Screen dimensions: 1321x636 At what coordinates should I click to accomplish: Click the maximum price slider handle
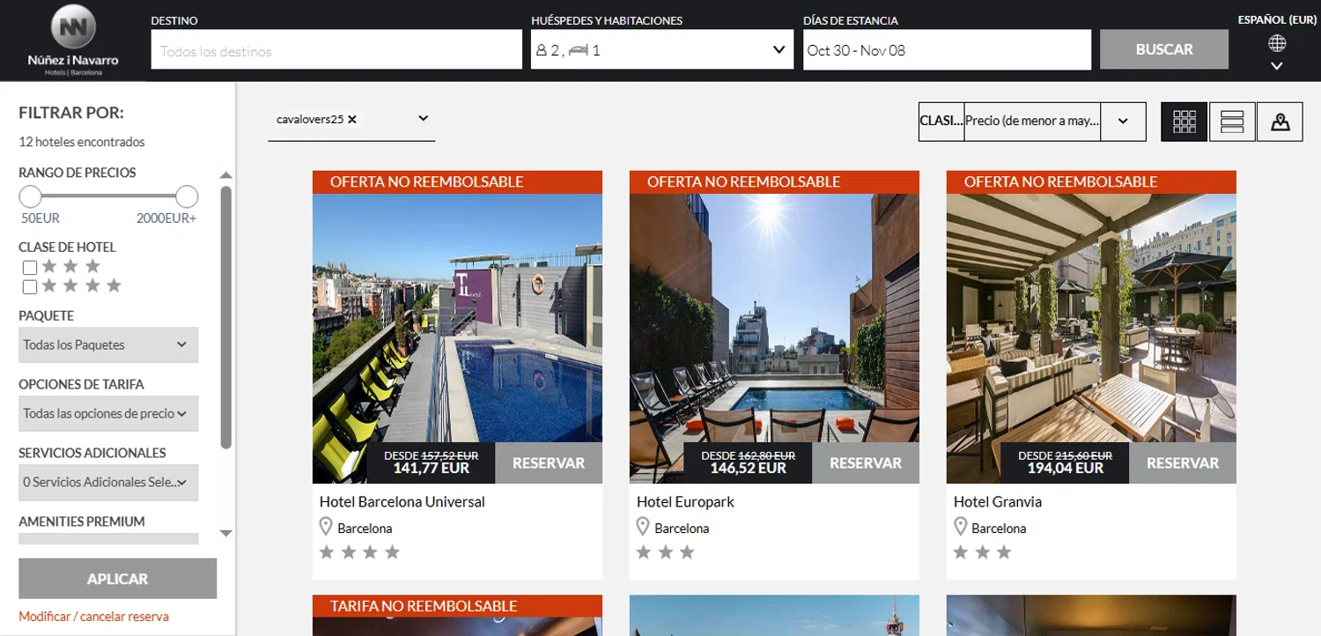coord(187,196)
